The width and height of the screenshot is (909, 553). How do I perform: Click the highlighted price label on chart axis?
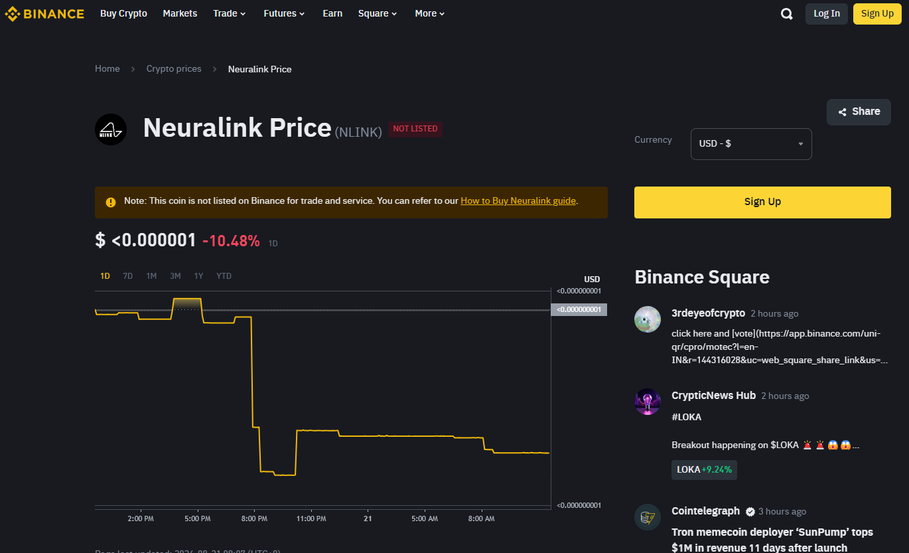pyautogui.click(x=579, y=310)
